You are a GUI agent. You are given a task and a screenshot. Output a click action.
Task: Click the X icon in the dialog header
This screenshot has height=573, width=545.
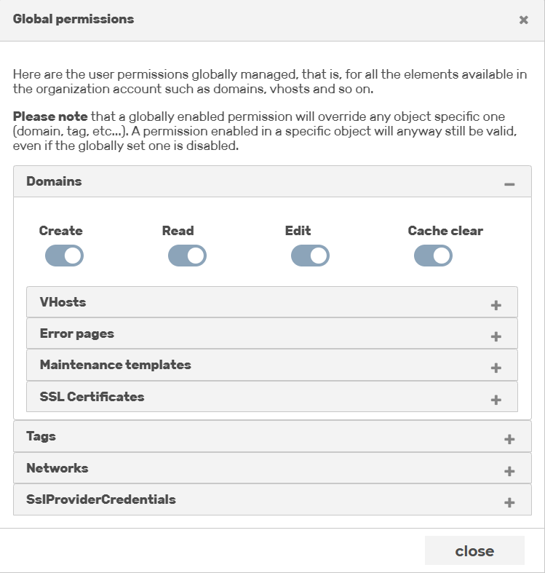pyautogui.click(x=523, y=20)
